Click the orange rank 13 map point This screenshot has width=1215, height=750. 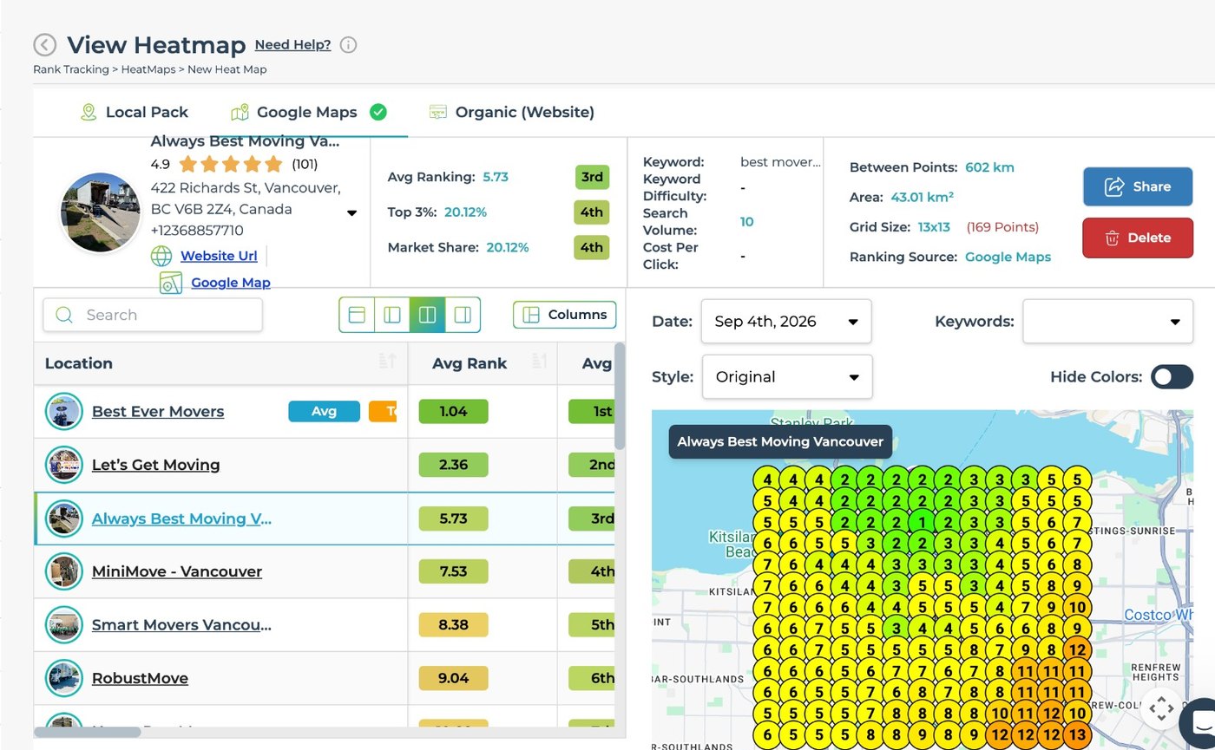pos(1077,735)
